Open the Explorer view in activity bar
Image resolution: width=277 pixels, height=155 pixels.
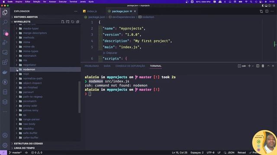point(5,12)
